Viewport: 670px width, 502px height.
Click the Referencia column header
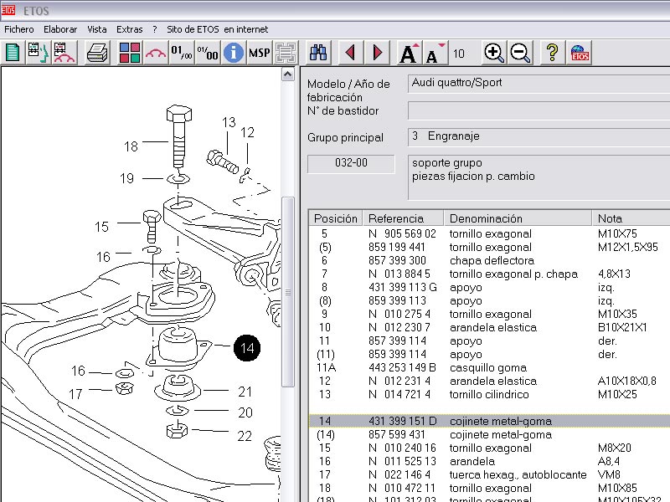(x=403, y=218)
